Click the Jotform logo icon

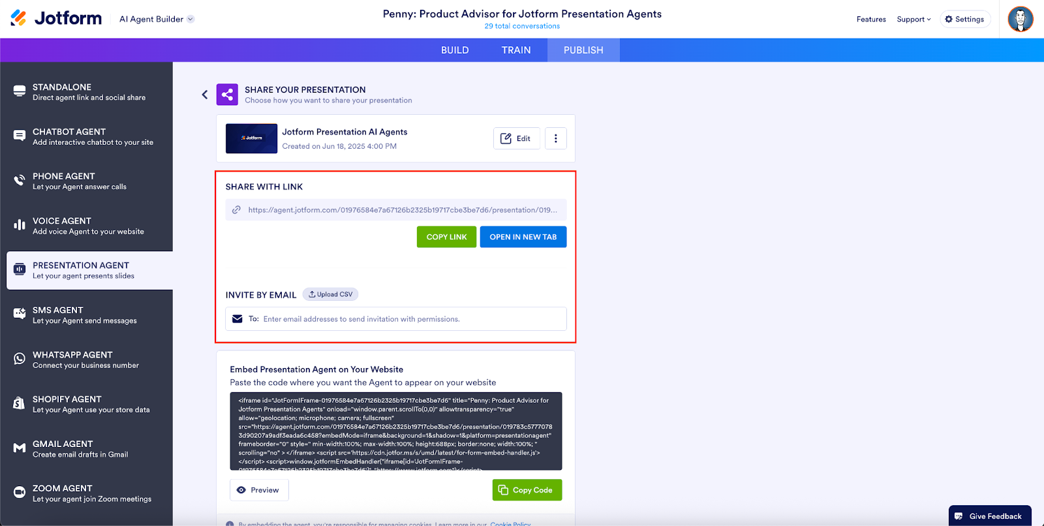(x=19, y=18)
